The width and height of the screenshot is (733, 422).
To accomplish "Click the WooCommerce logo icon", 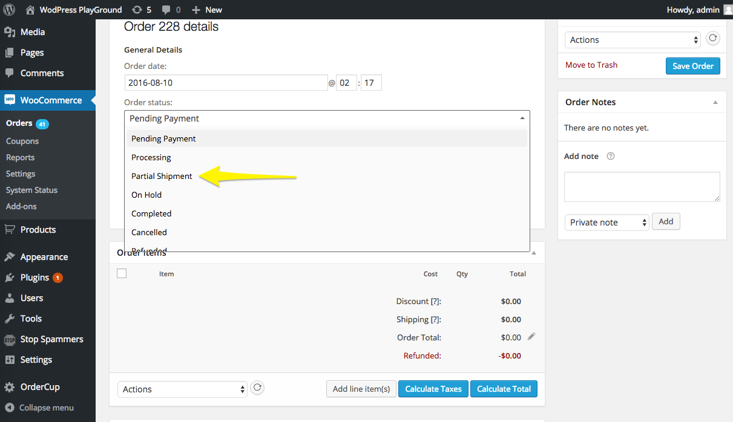I will [x=9, y=100].
